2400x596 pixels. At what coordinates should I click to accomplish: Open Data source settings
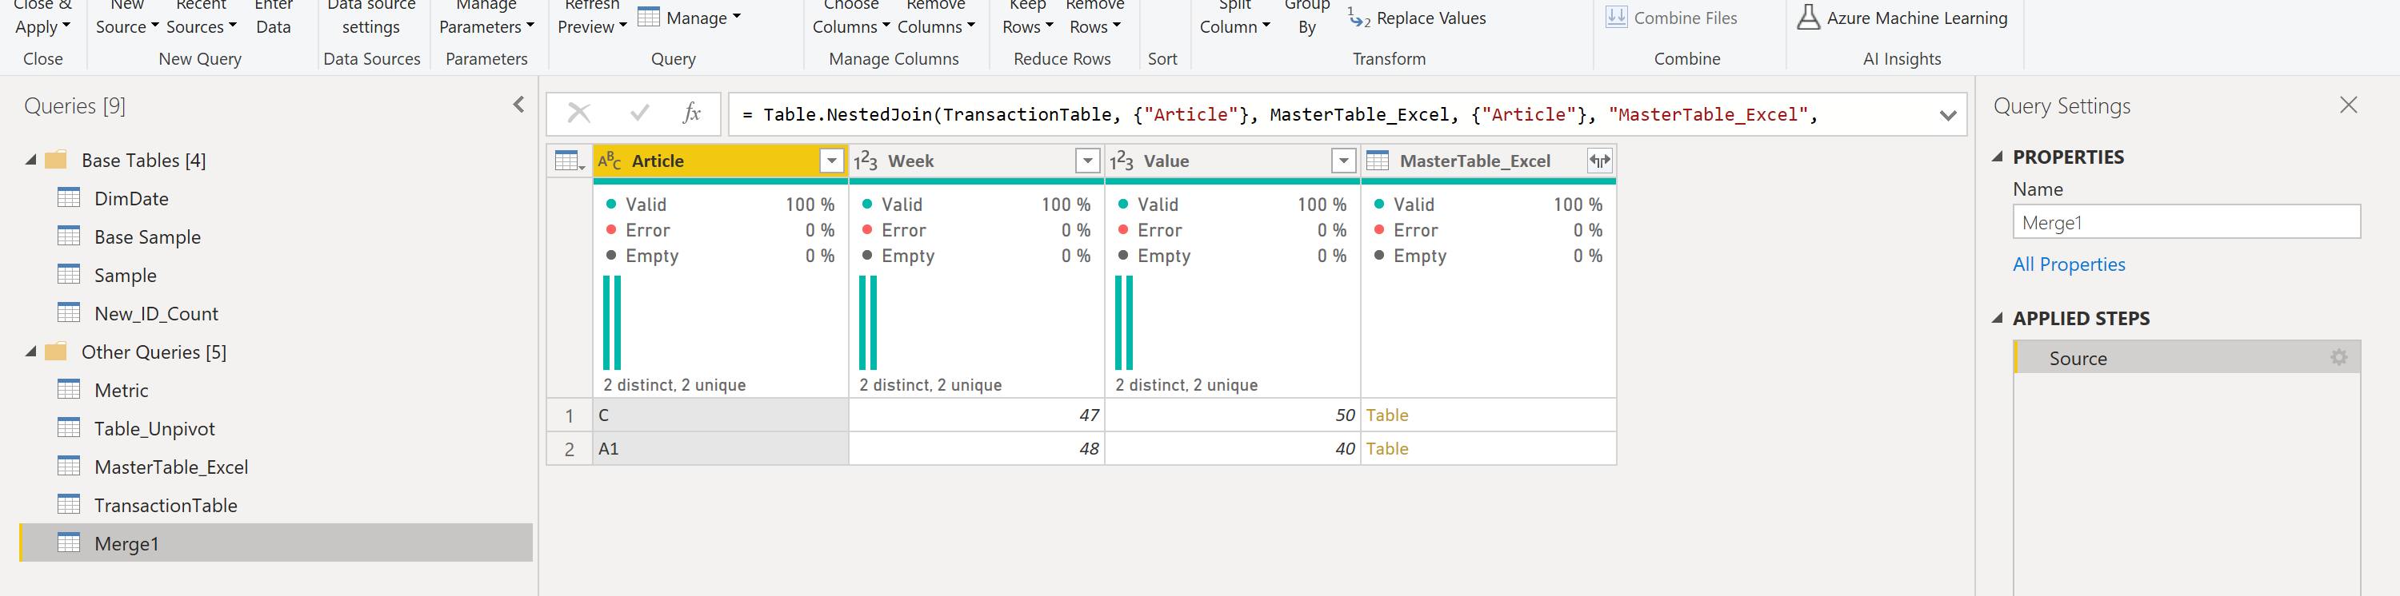point(371,17)
